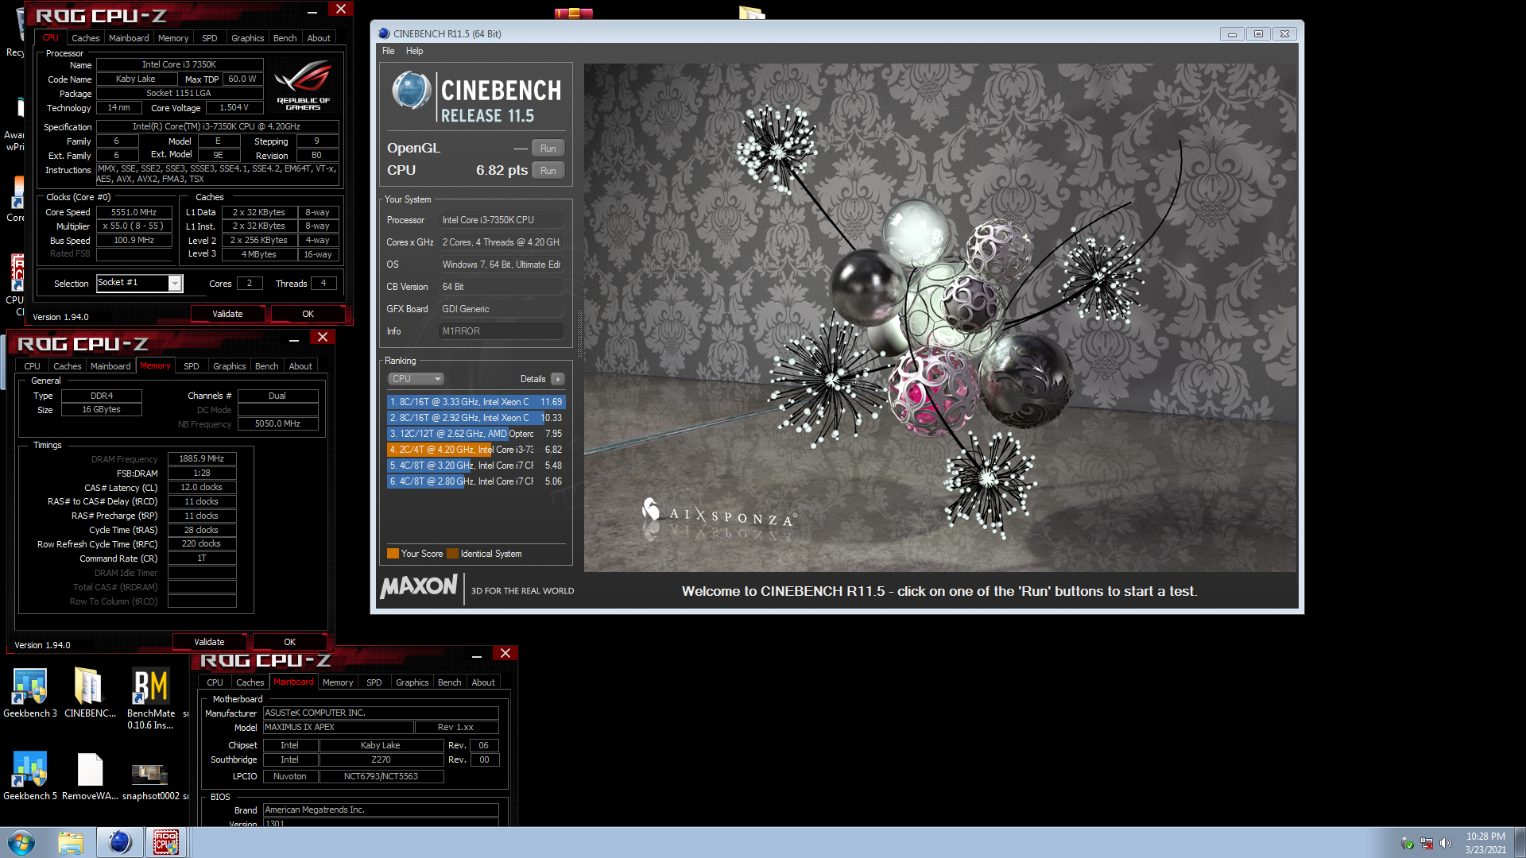Viewport: 1526px width, 858px height.
Task: Click the volume speaker tray icon
Action: tap(1446, 843)
